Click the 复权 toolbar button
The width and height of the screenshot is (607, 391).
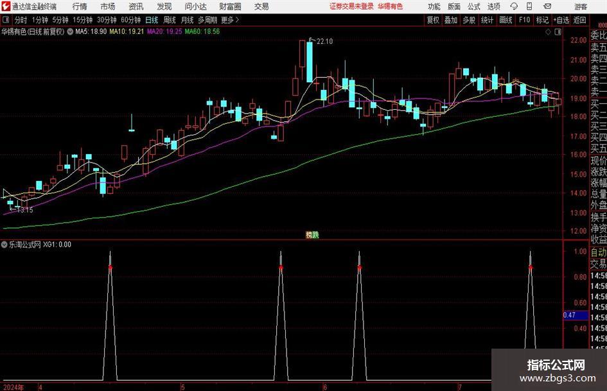(433, 20)
